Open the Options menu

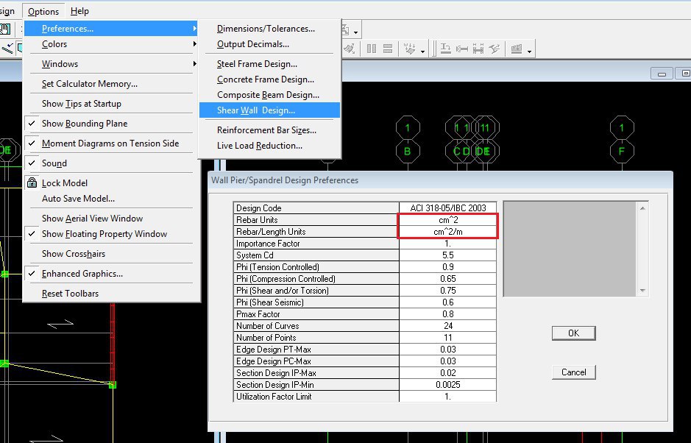43,11
